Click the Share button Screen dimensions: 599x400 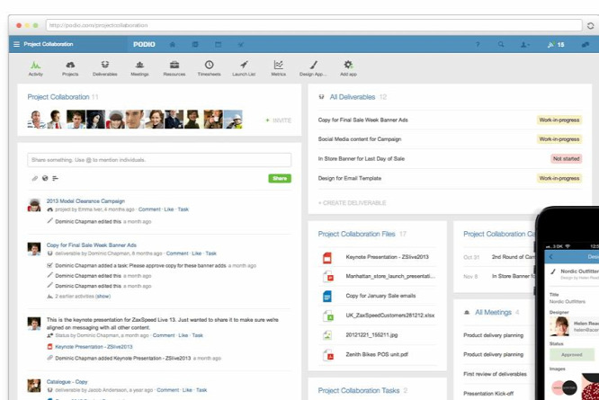(x=280, y=178)
